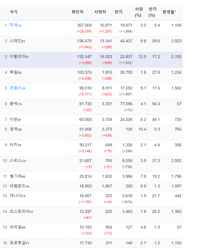Viewport: 199px width, 248px height.
Task: Select the 이란 IR country name
Action: click(x=15, y=119)
